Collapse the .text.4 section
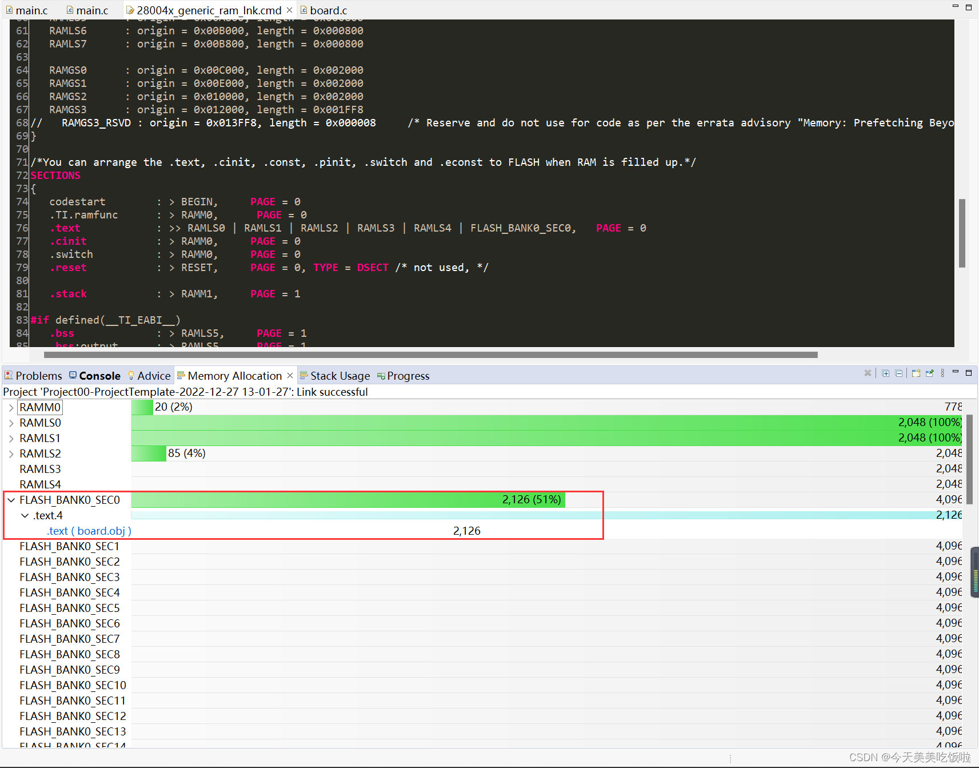Viewport: 979px width, 768px height. coord(25,515)
